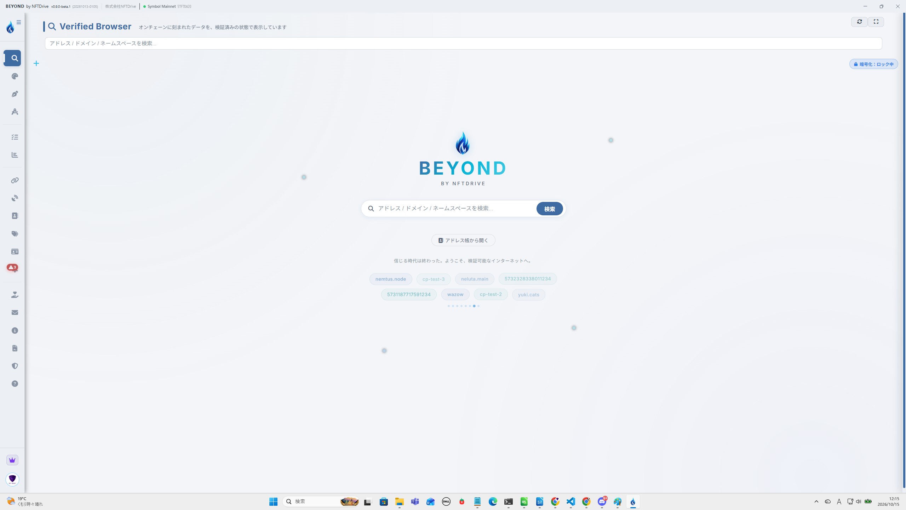
Task: Open the alert badge showing 3
Action: [x=12, y=267]
